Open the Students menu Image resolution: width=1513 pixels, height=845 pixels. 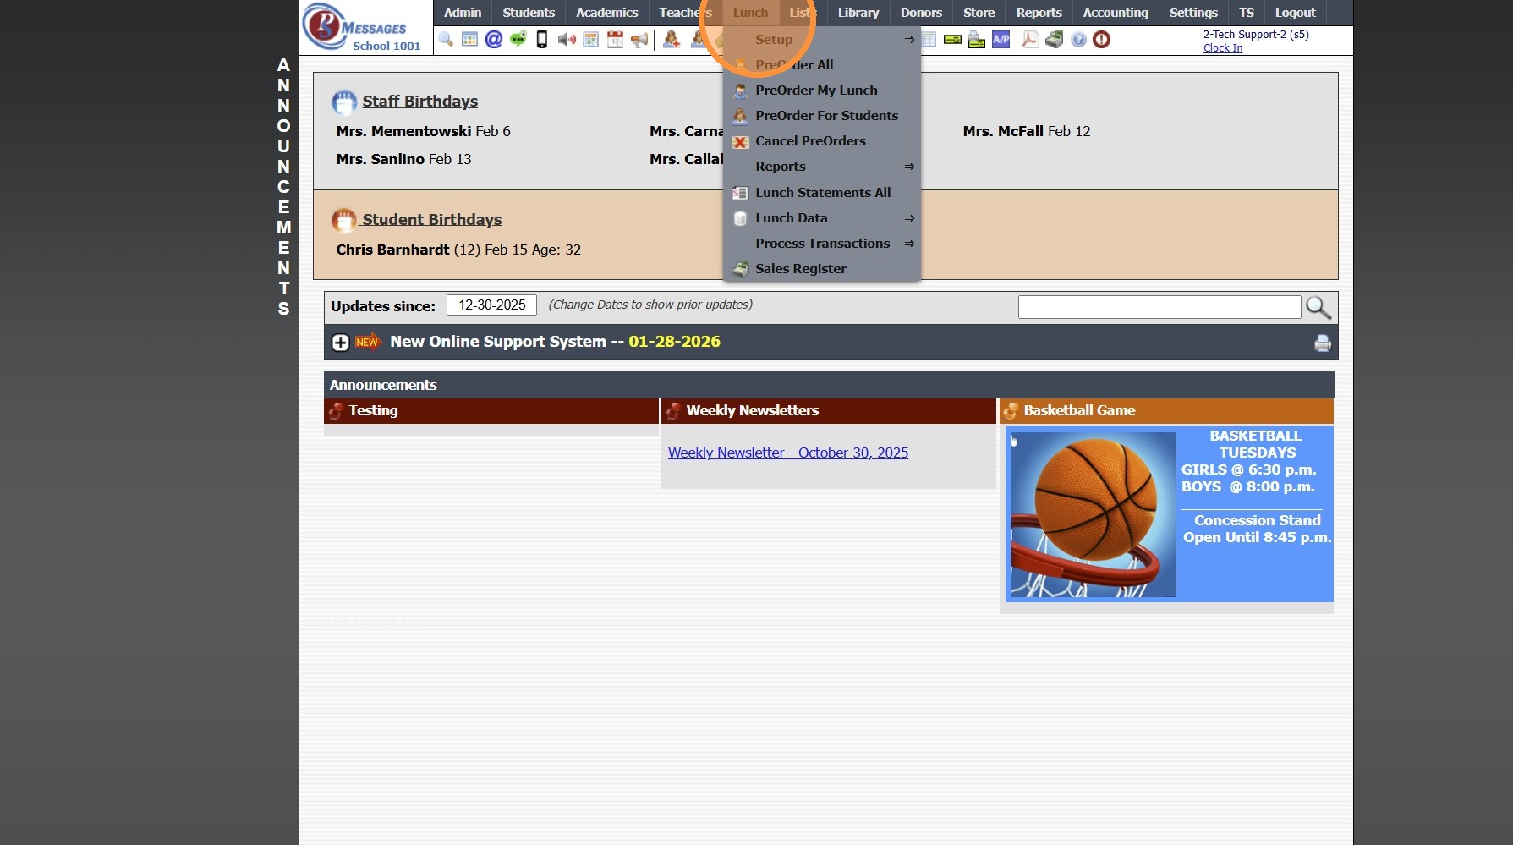coord(529,13)
